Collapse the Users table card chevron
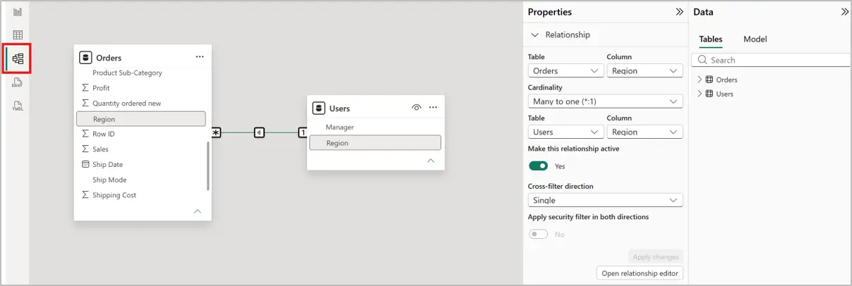The image size is (852, 286). [x=431, y=161]
